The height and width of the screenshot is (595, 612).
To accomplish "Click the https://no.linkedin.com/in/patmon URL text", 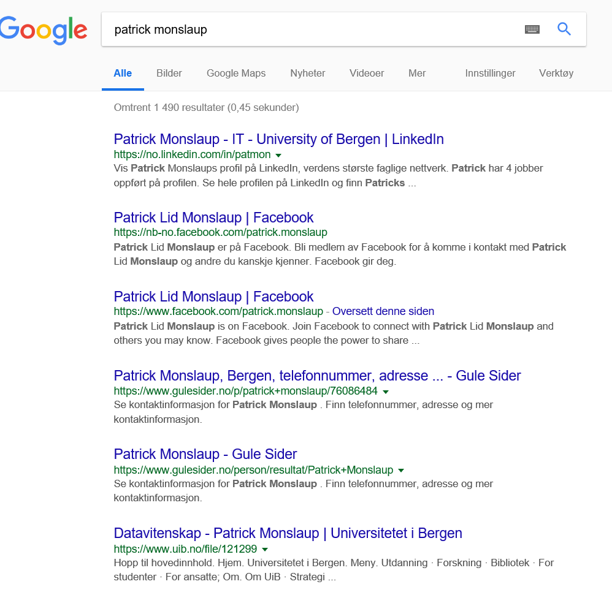I will pos(192,154).
